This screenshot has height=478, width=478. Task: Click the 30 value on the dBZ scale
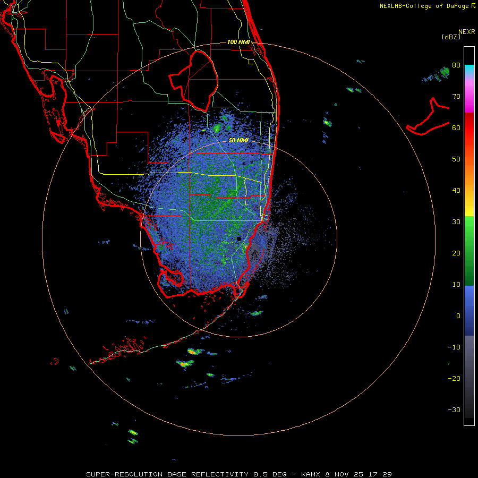[456, 222]
